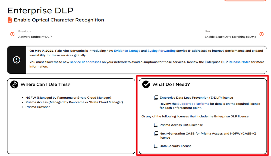Click the exclamation alert icon in notice banner
Viewport: 271px width, 156px height.
(x=17, y=60)
